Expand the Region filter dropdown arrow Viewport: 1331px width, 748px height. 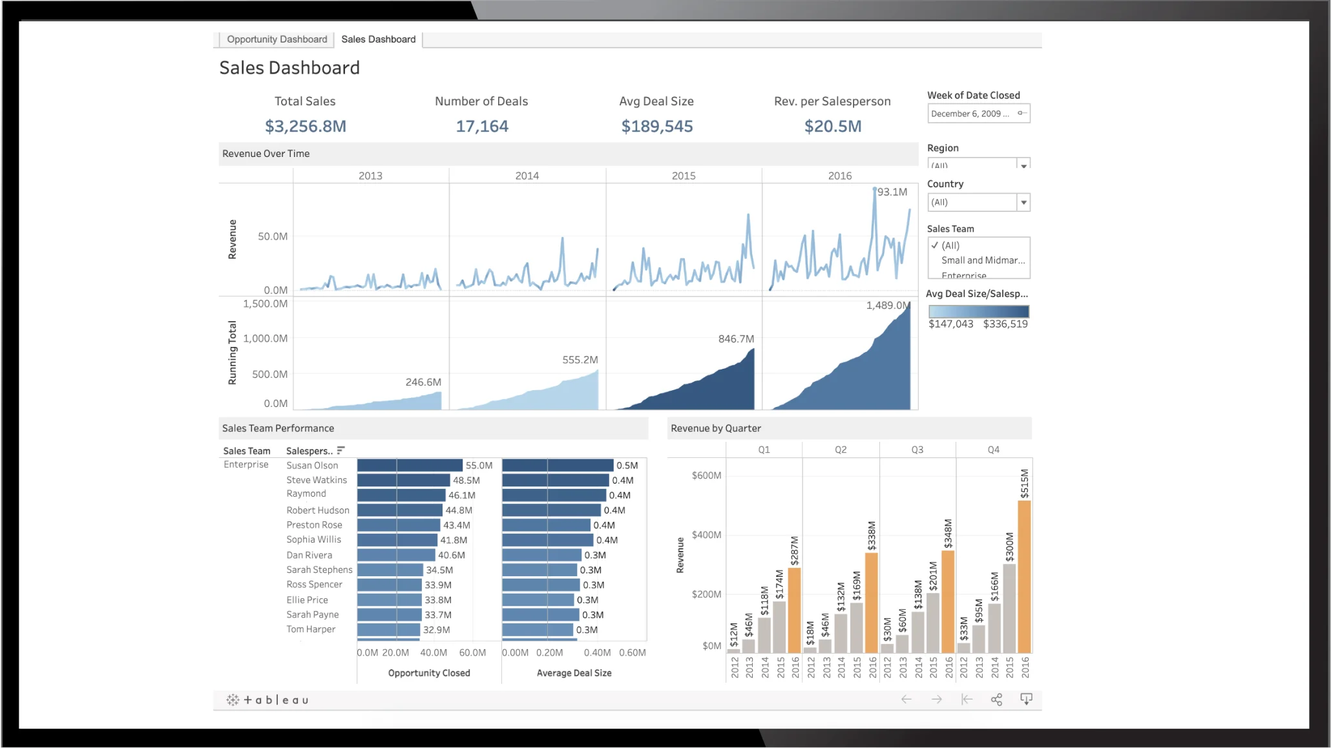[1023, 164]
